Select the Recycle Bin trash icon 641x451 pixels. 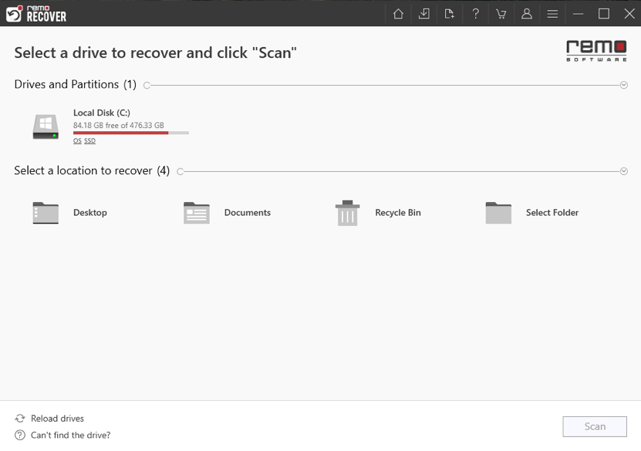(347, 213)
